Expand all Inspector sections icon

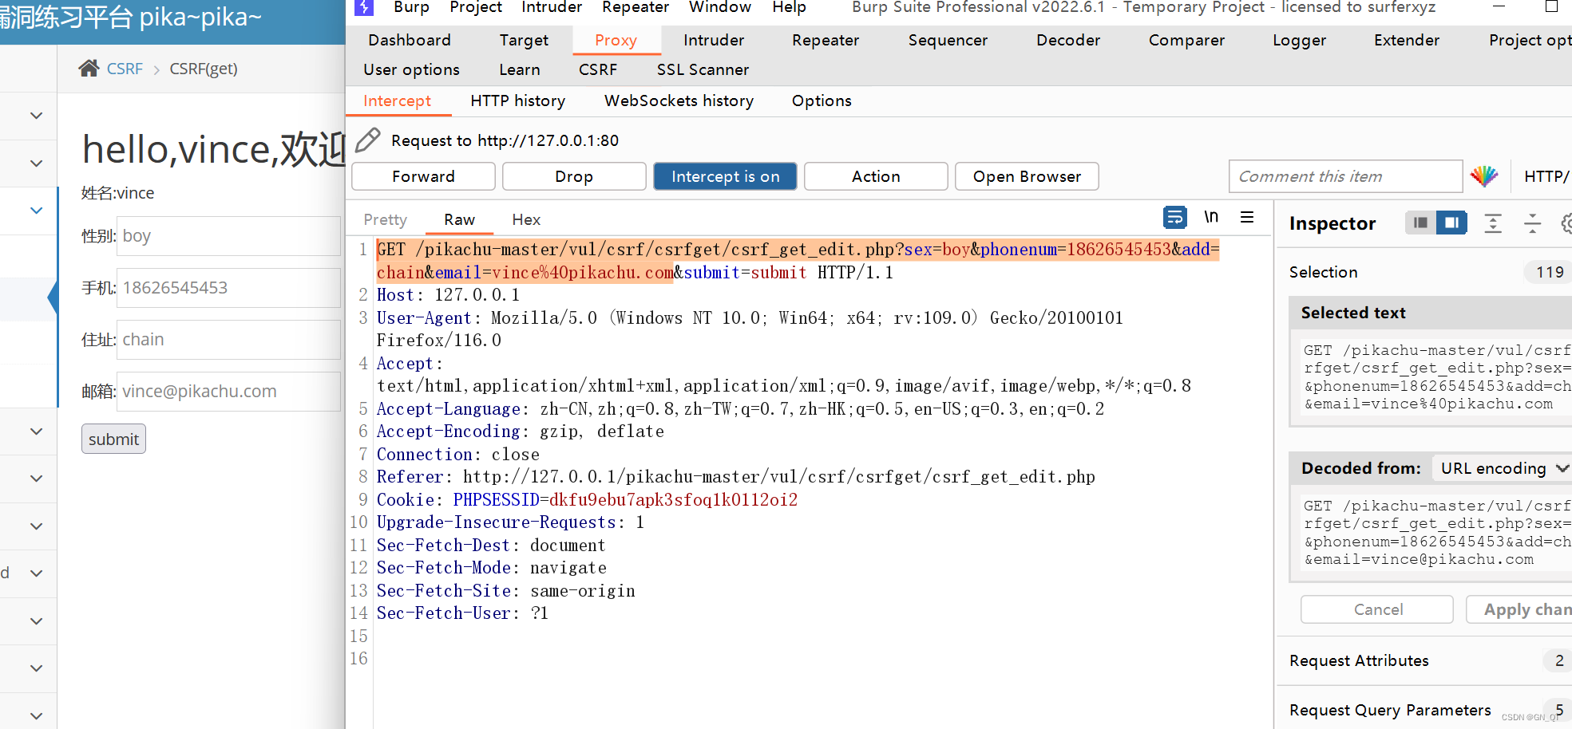click(x=1493, y=223)
